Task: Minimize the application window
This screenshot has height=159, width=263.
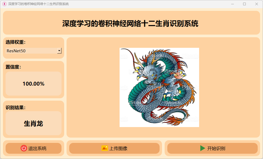Action: pos(233,4)
